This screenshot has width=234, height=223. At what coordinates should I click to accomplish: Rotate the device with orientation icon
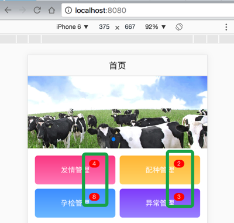point(179,27)
